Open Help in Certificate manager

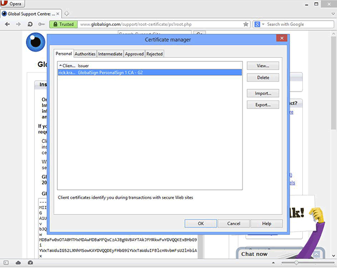pos(266,224)
